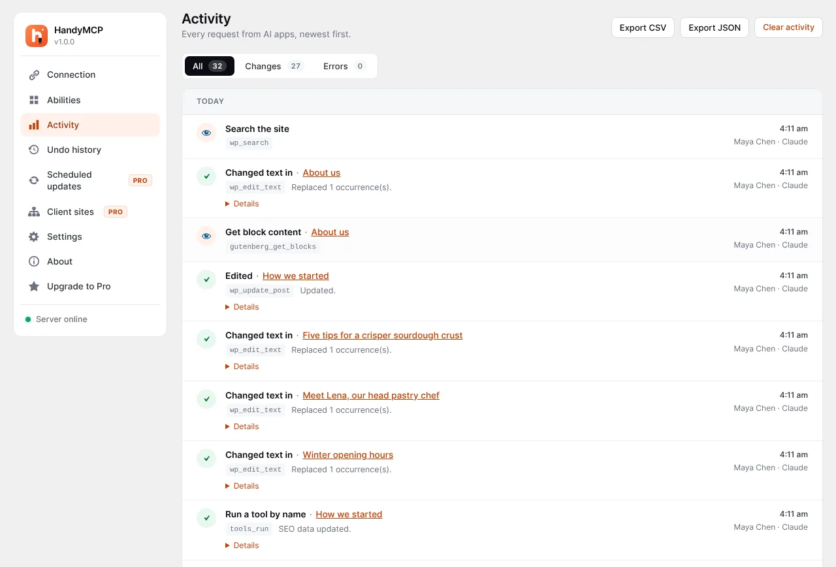
Task: Click the tools_run tool name tag
Action: pos(249,529)
